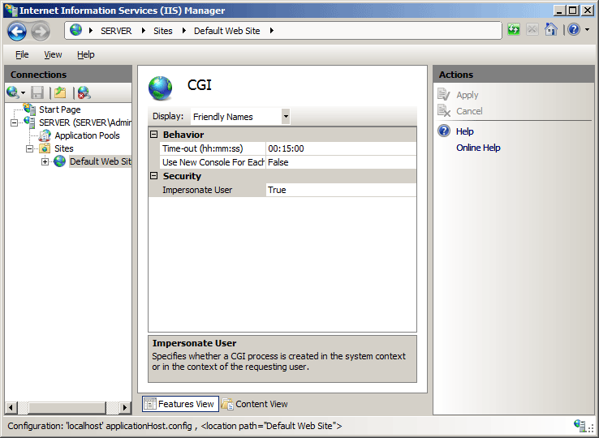Click the Up folder icon in Connections

59,92
